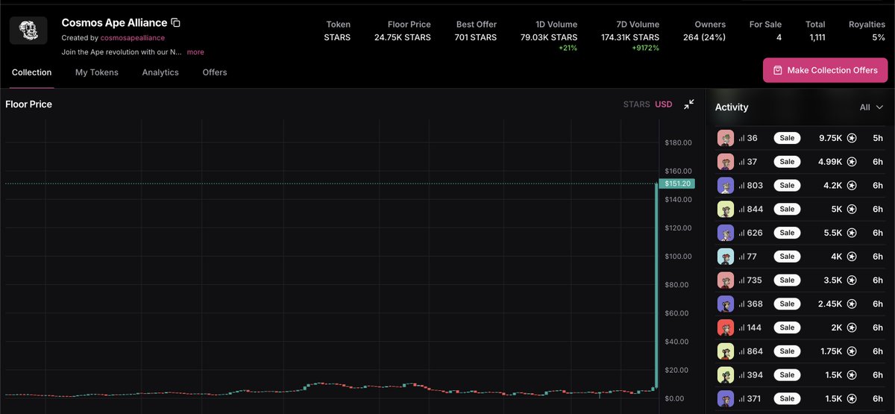This screenshot has height=414, width=895.
Task: Open ape thumbnail for token 803 sale
Action: point(726,185)
